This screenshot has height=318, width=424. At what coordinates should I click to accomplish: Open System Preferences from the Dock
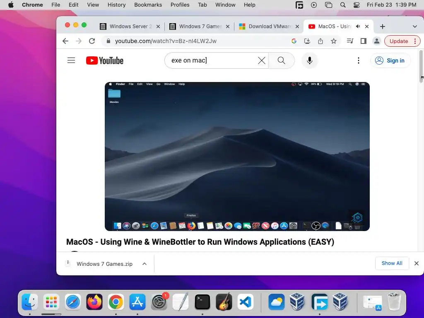[x=159, y=302]
